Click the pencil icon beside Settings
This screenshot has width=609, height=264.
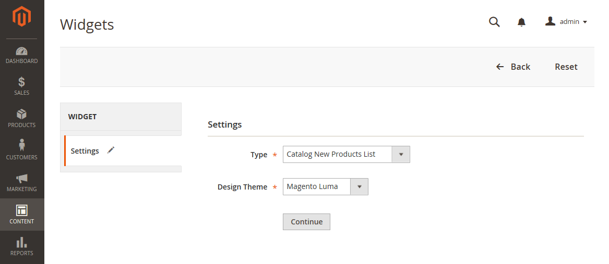[111, 150]
